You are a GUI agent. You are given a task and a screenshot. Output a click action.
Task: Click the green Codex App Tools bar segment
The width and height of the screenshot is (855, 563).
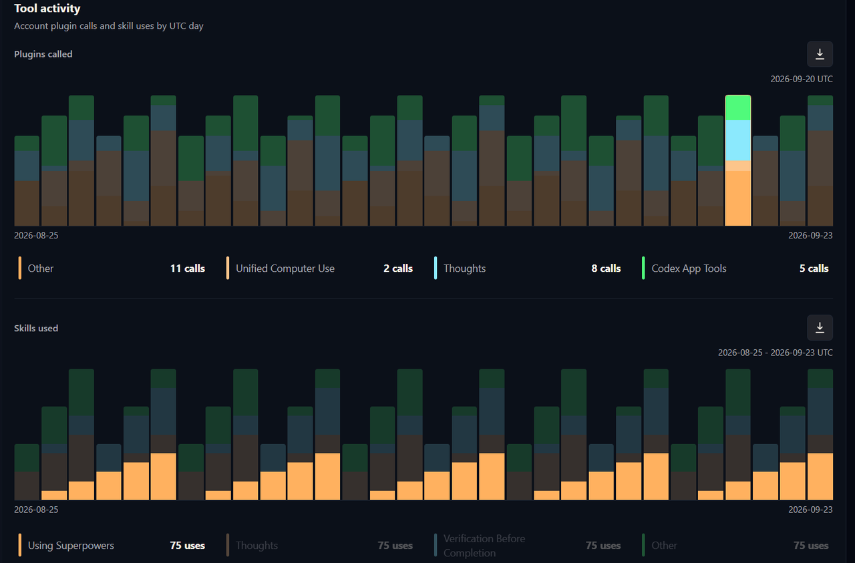click(x=738, y=108)
